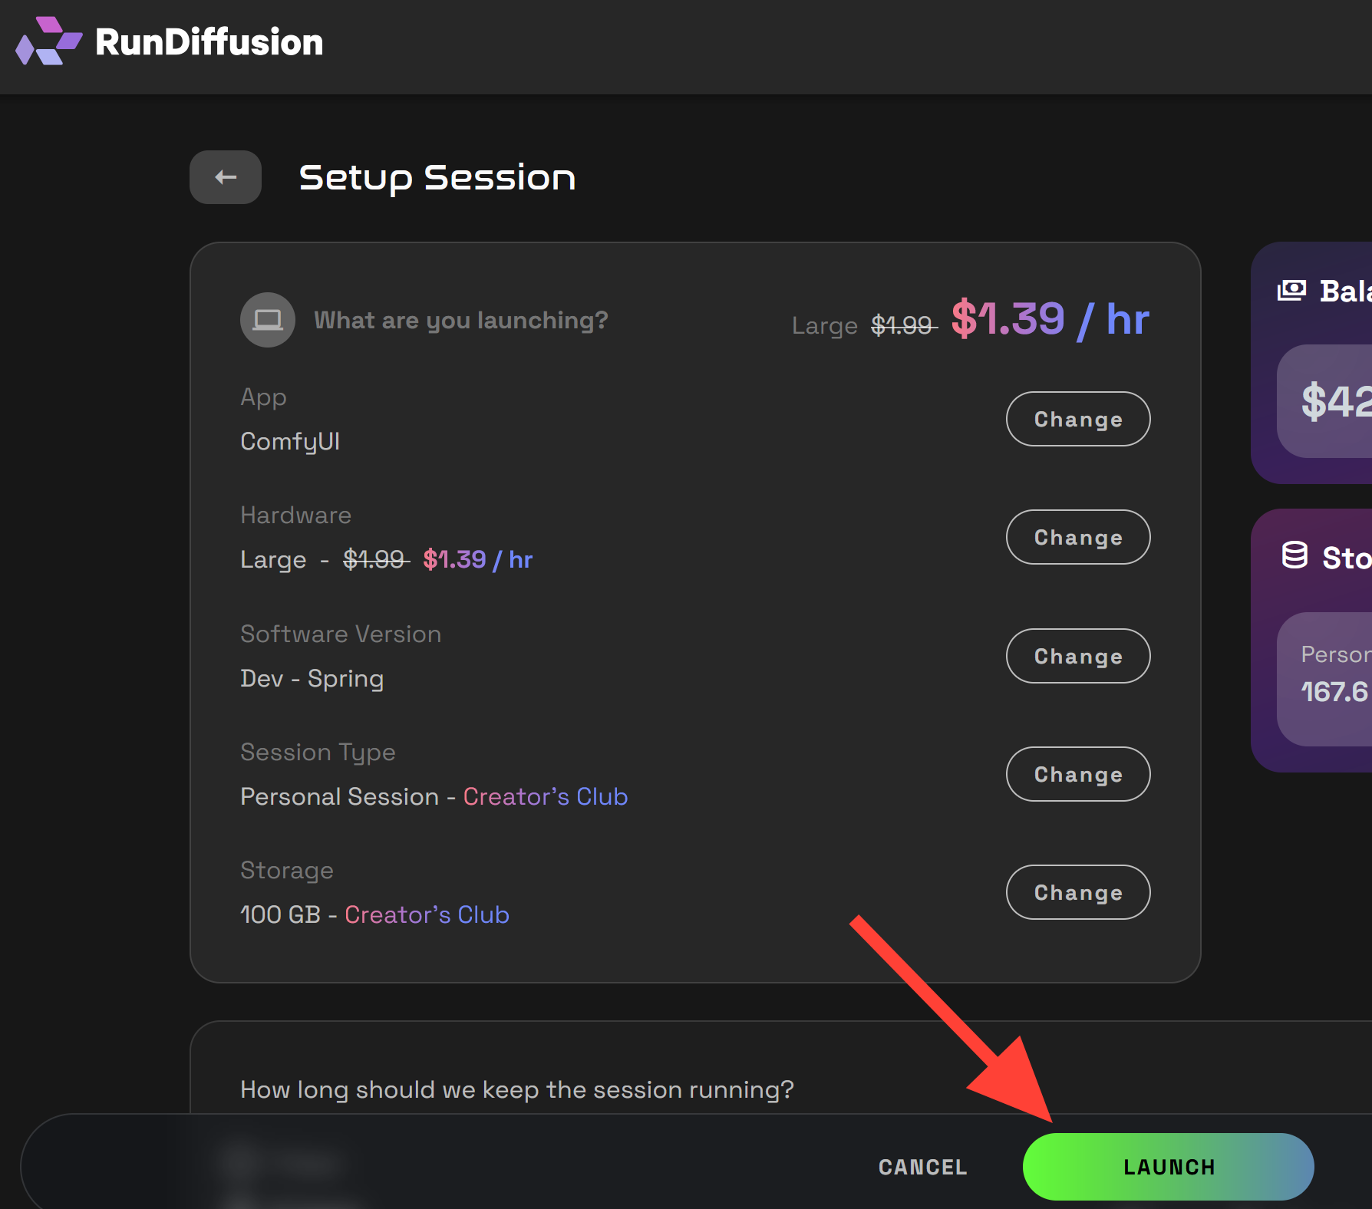Click the session duration question section
The image size is (1372, 1209).
[517, 1089]
